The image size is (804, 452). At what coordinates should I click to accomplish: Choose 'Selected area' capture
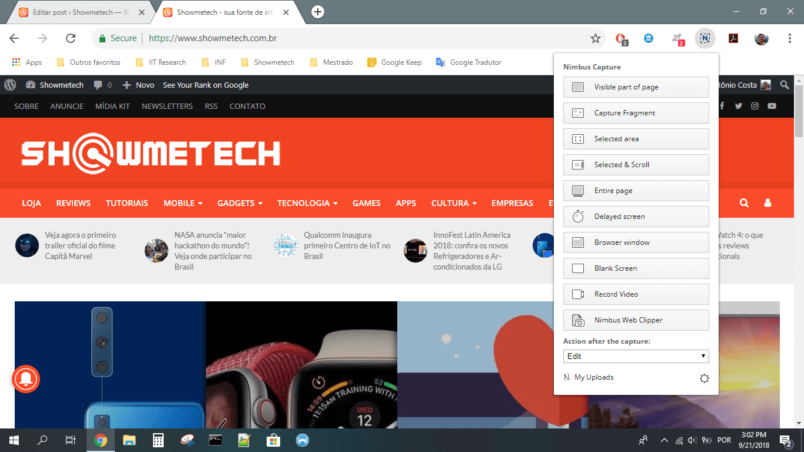pyautogui.click(x=636, y=139)
